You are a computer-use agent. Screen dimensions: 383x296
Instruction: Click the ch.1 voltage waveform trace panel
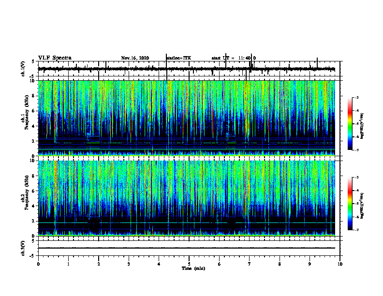189,69
